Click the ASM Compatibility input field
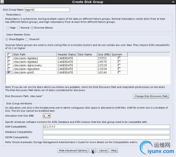The height and width of the screenshot is (157, 176). [106, 127]
